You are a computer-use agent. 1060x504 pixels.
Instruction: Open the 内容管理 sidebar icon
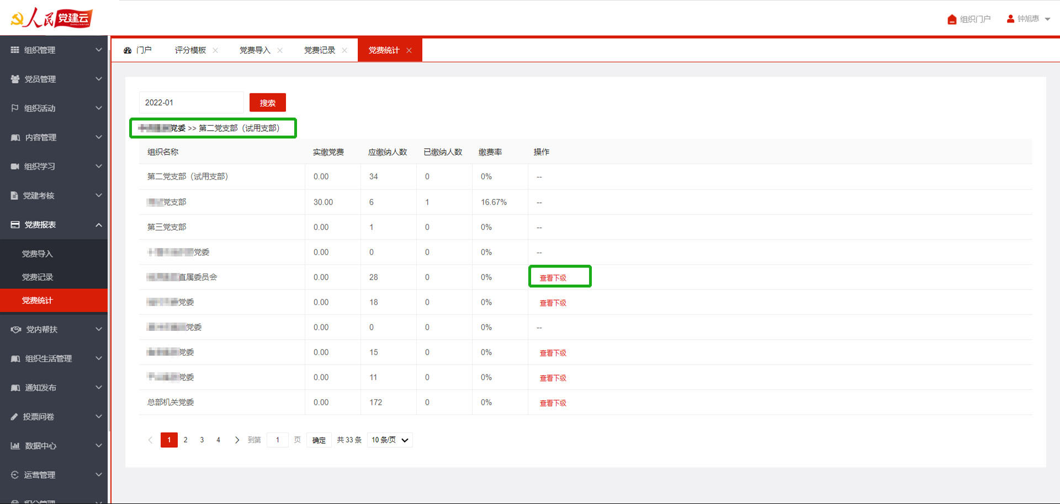click(x=15, y=137)
